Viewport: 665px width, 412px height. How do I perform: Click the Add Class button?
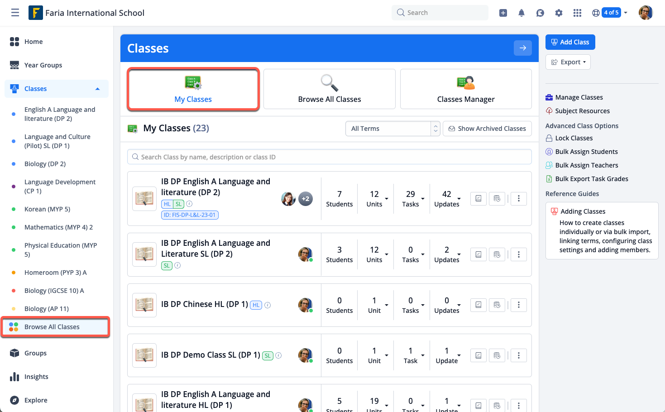[x=570, y=42]
